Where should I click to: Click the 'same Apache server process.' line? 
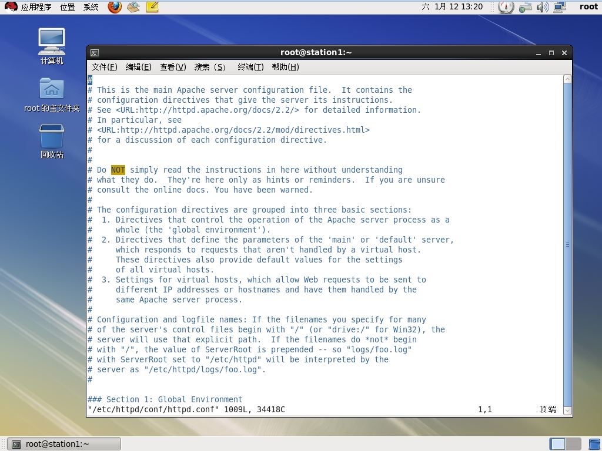coord(165,299)
